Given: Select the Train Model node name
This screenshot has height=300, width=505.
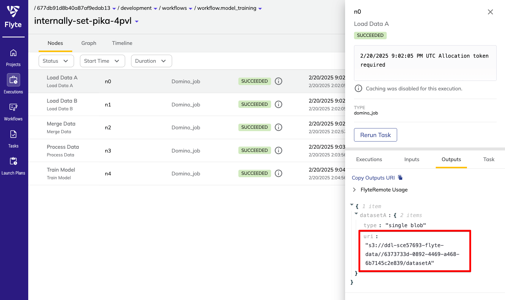Looking at the screenshot, I should click(61, 170).
